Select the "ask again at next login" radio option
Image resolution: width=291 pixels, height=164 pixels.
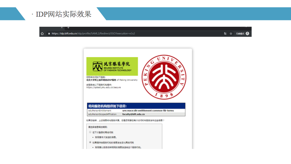click(x=90, y=132)
